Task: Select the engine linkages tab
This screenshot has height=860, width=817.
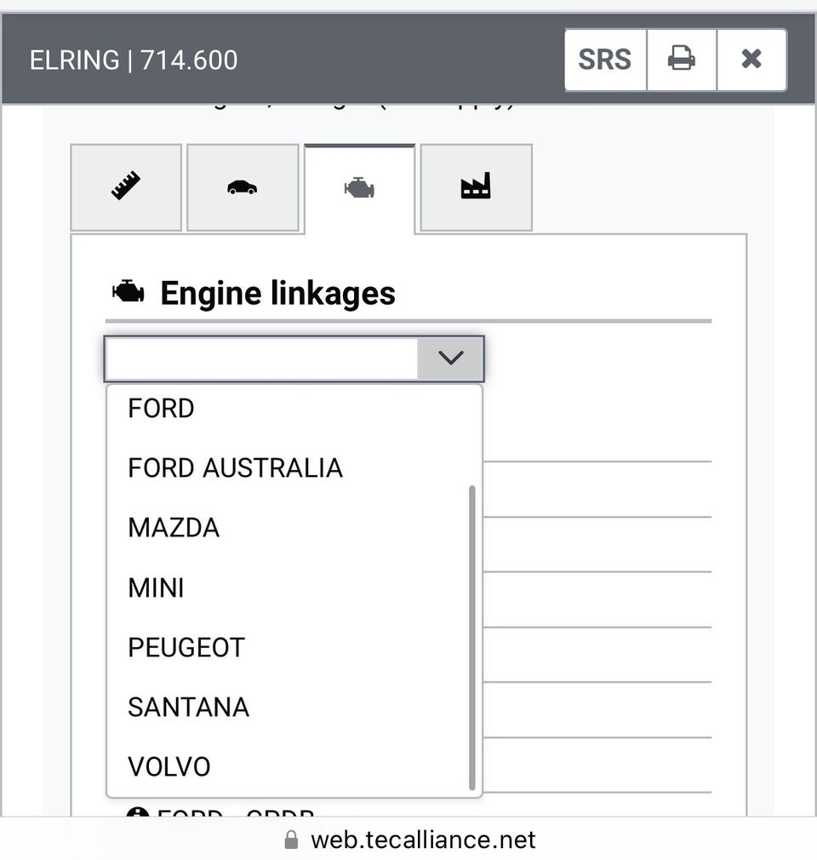Action: pyautogui.click(x=360, y=189)
